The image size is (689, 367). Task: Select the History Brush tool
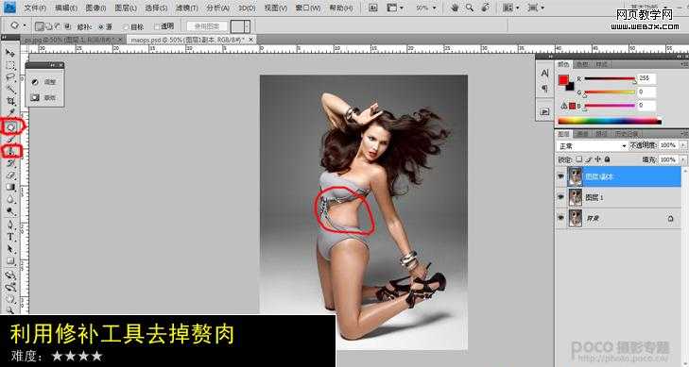(x=10, y=163)
